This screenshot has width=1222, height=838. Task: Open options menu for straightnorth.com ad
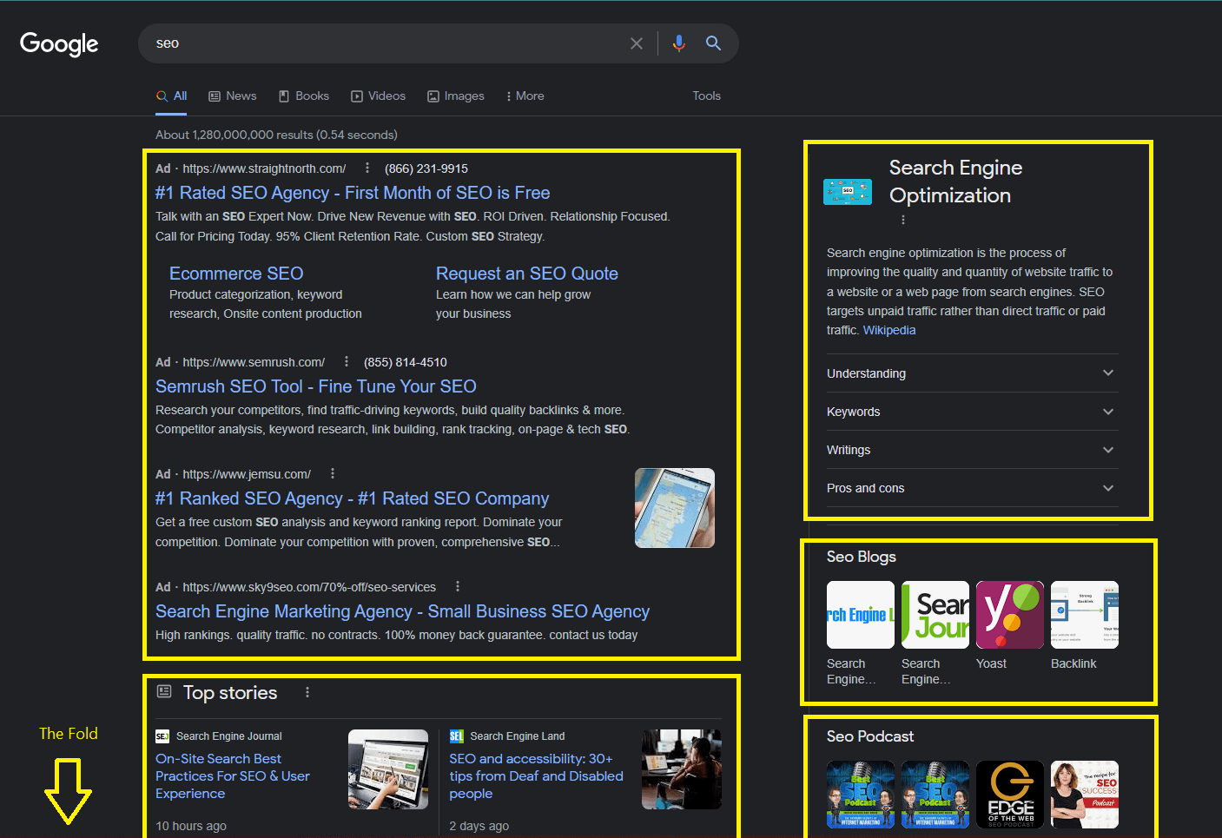367,168
